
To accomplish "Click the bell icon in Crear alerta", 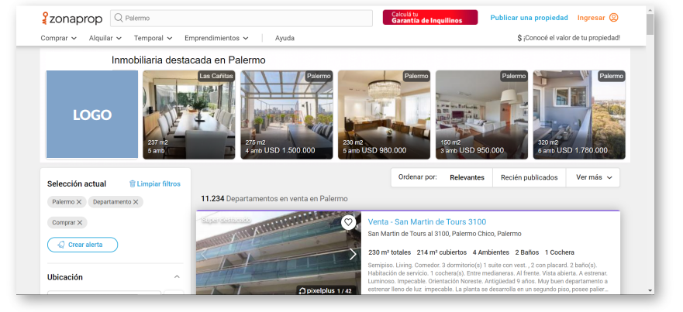I will tap(61, 245).
